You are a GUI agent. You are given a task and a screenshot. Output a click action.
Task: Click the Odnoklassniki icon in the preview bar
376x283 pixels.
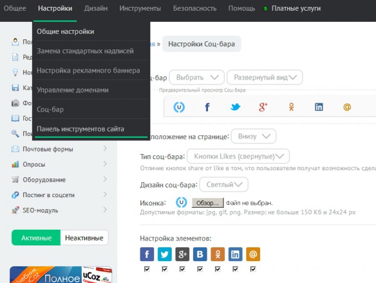[291, 107]
